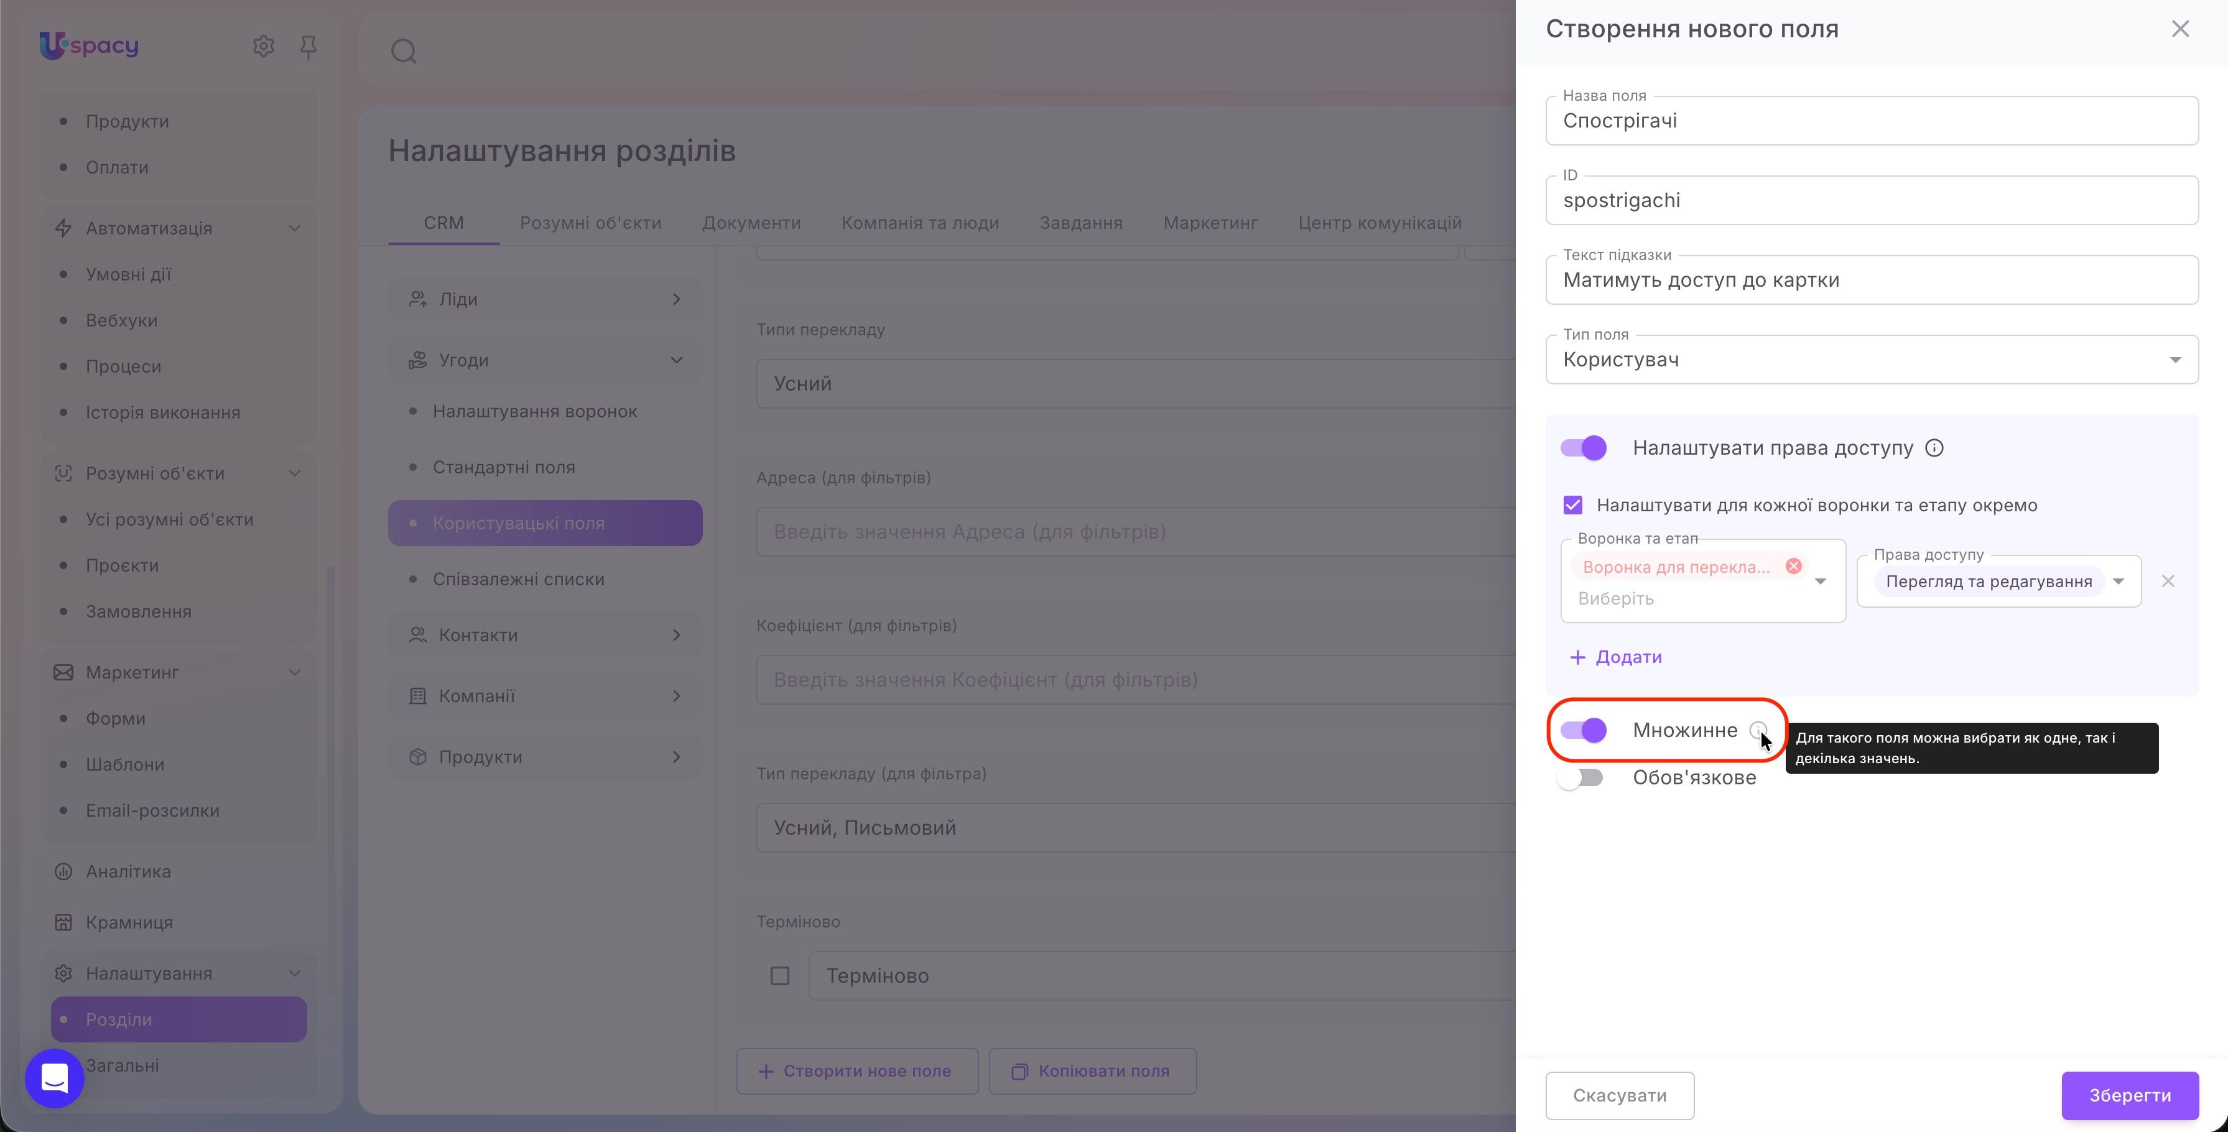This screenshot has width=2228, height=1132.
Task: Click the Назва поля input
Action: [1872, 121]
